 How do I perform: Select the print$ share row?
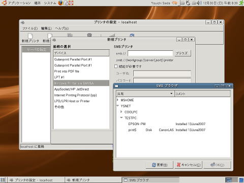tap(173, 130)
